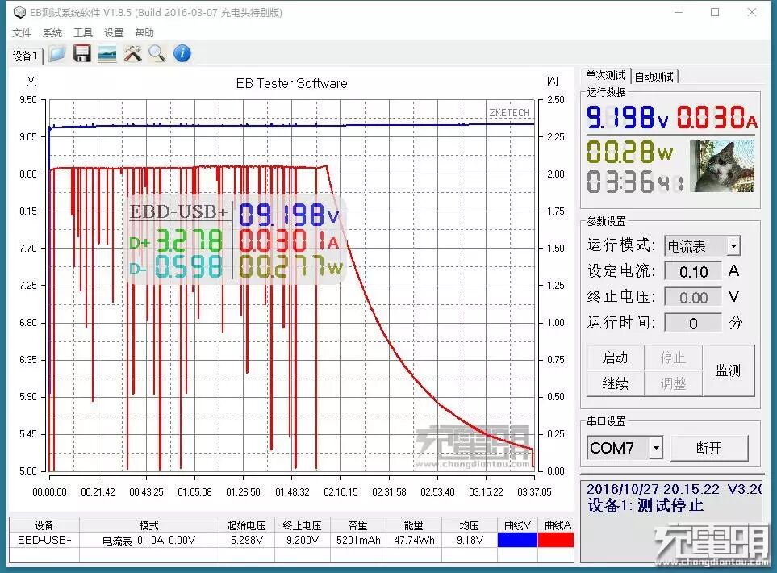
Task: Maximize the EB tester window
Action: coord(715,12)
